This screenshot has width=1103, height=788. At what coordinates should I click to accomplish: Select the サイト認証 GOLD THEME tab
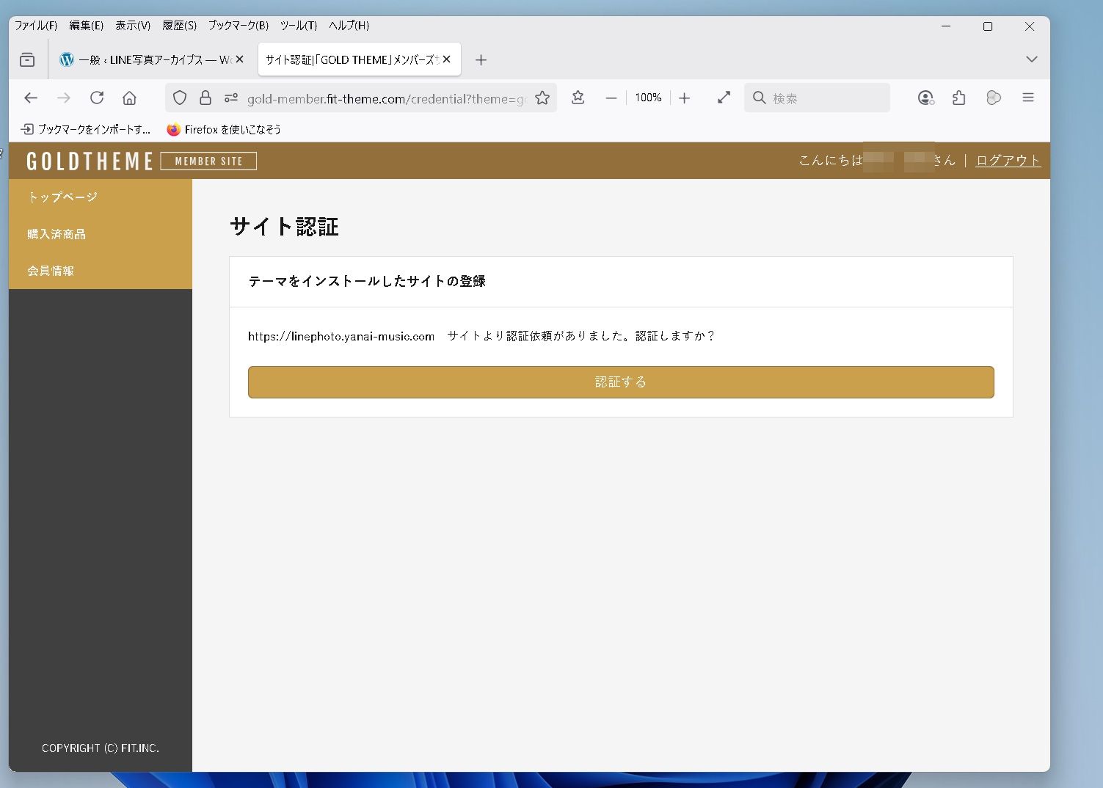(360, 59)
